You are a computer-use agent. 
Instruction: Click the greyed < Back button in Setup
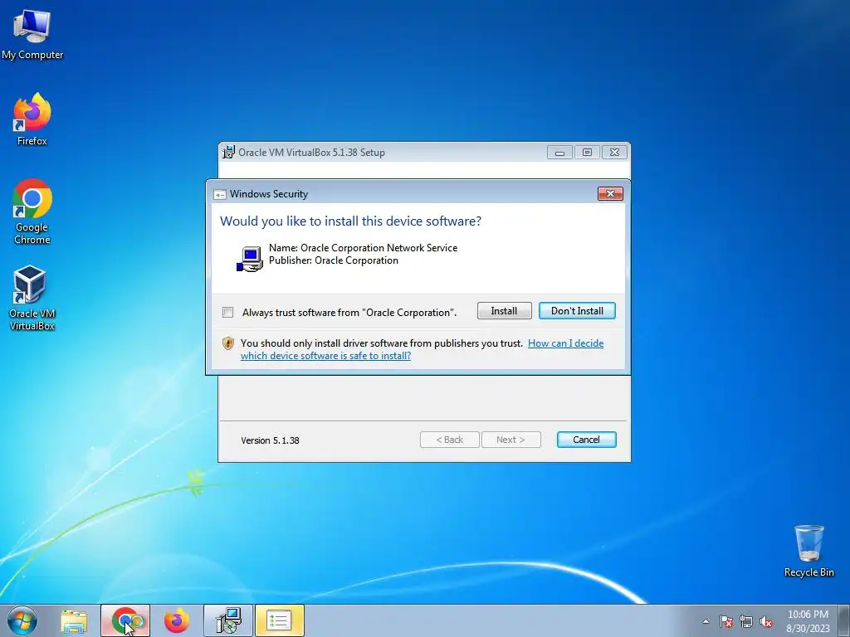[449, 440]
